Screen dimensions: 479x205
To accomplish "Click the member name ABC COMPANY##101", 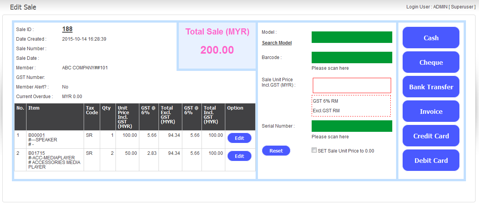I will (x=85, y=68).
